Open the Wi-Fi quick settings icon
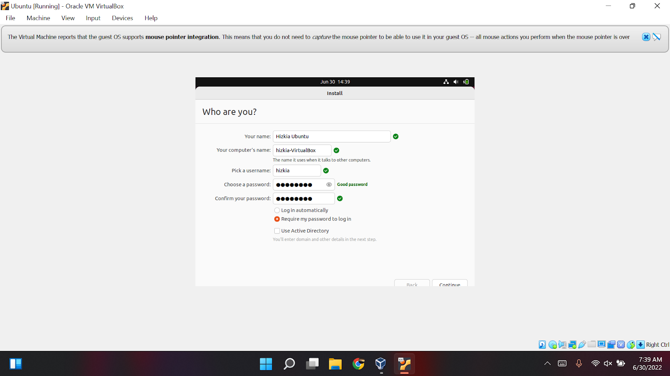670x376 pixels. click(595, 363)
